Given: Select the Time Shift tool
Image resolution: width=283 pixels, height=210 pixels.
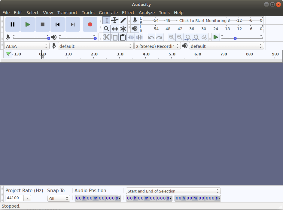Looking at the screenshot, I should tap(115, 29).
